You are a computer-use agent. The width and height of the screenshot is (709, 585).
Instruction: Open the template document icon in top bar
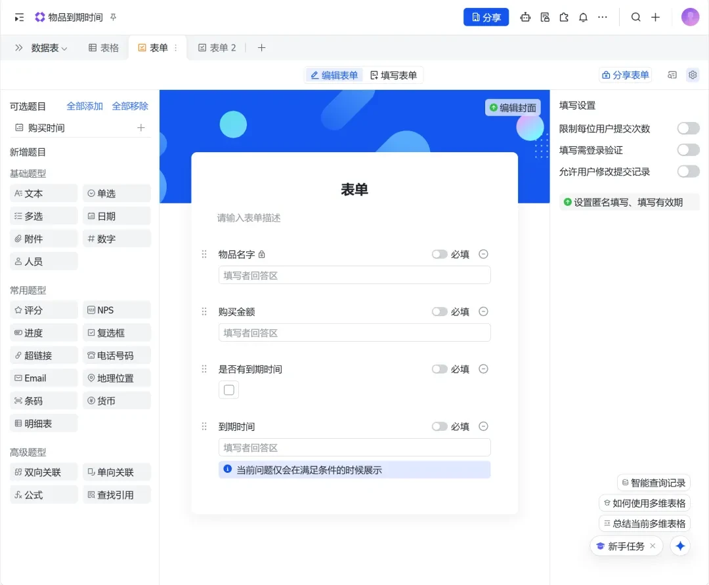point(545,17)
